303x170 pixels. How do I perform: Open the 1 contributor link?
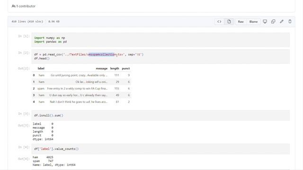pos(26,6)
